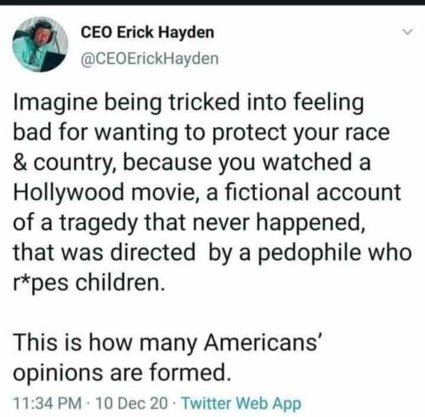This screenshot has height=417, width=425.
Task: Click the phrase 'tragedy that never happened'
Action: (212, 222)
